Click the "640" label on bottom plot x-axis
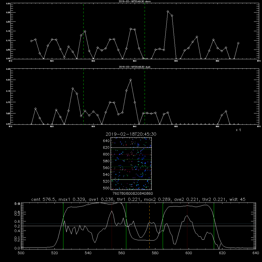 256,253
